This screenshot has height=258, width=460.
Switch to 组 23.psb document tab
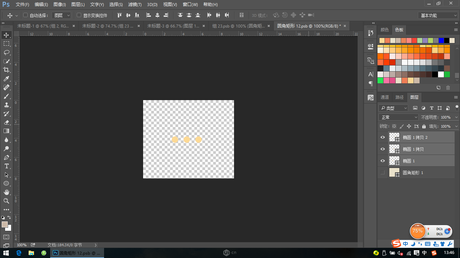[x=238, y=26]
